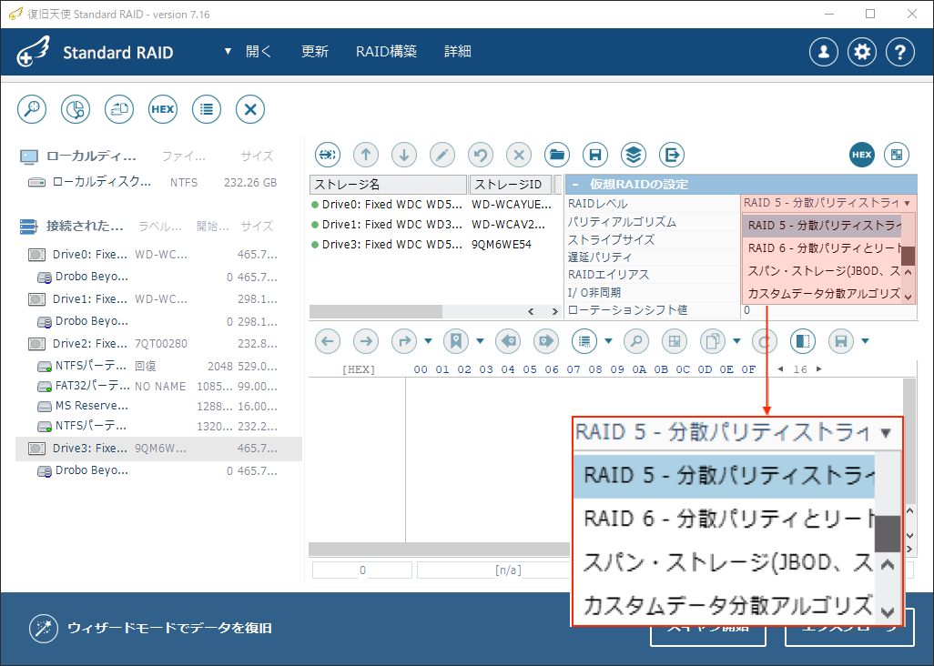Click the save configuration floppy icon
Image resolution: width=934 pixels, height=666 pixels.
tap(595, 155)
